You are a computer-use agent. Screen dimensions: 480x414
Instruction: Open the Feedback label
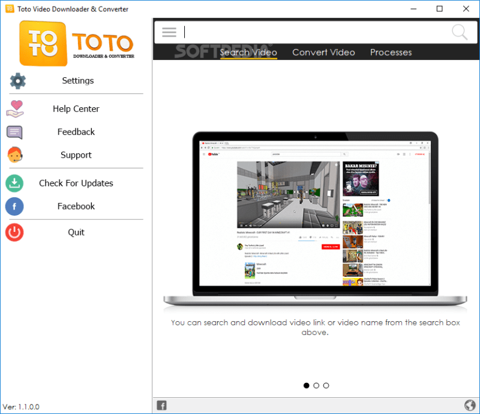(x=76, y=132)
